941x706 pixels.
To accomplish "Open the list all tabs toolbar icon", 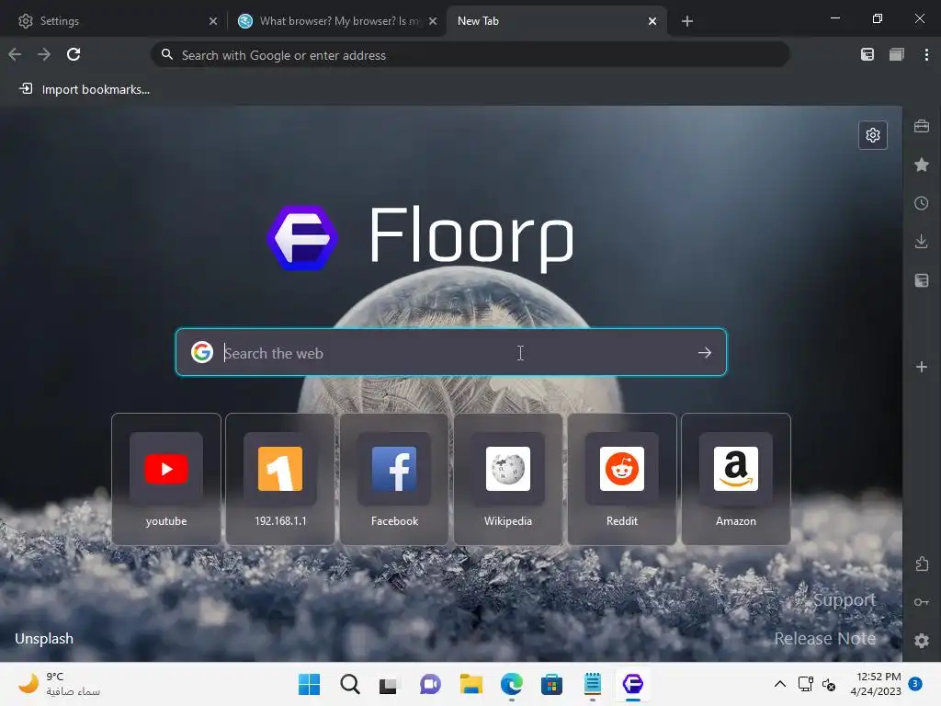I will coord(897,54).
